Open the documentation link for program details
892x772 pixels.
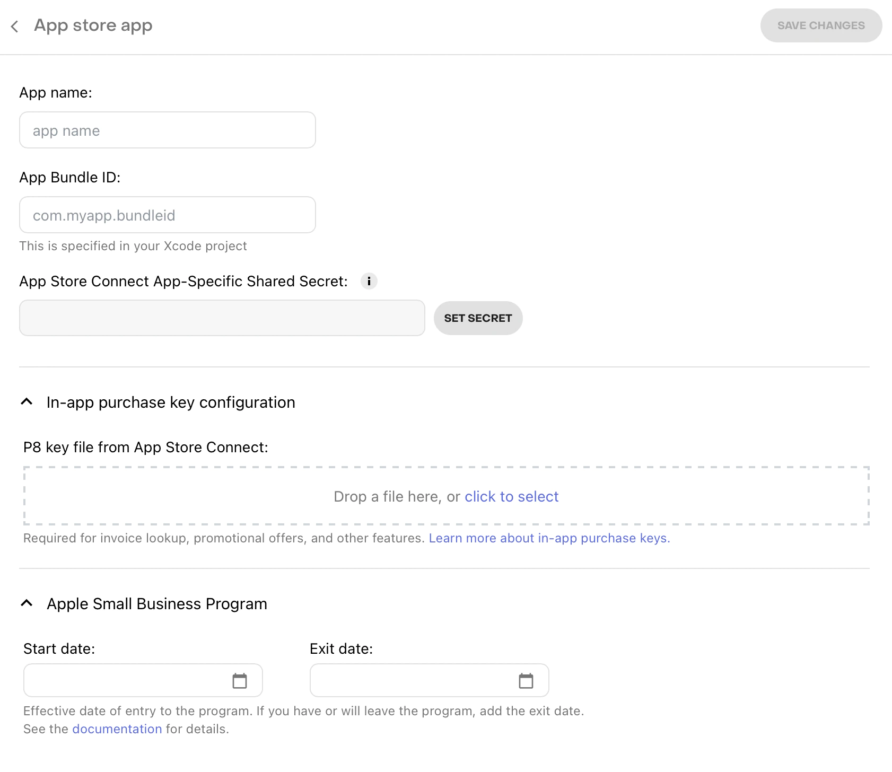pos(117,729)
